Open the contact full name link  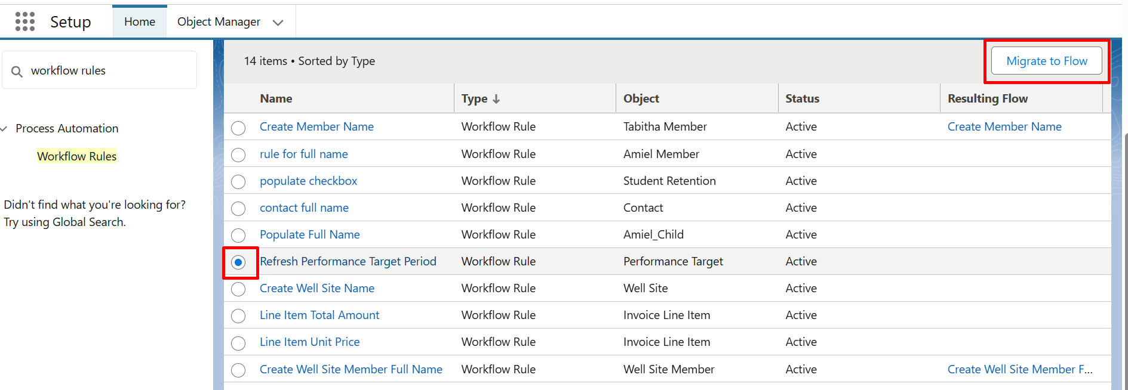304,208
